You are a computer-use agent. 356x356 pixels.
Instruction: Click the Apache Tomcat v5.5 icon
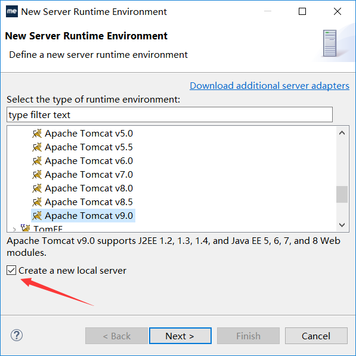(x=37, y=147)
